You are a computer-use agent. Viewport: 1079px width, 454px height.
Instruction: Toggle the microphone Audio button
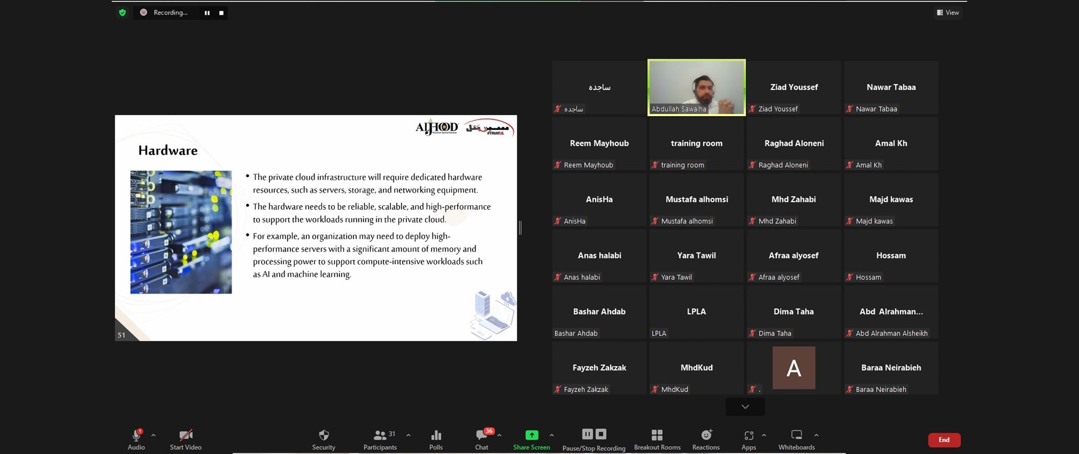tap(136, 439)
